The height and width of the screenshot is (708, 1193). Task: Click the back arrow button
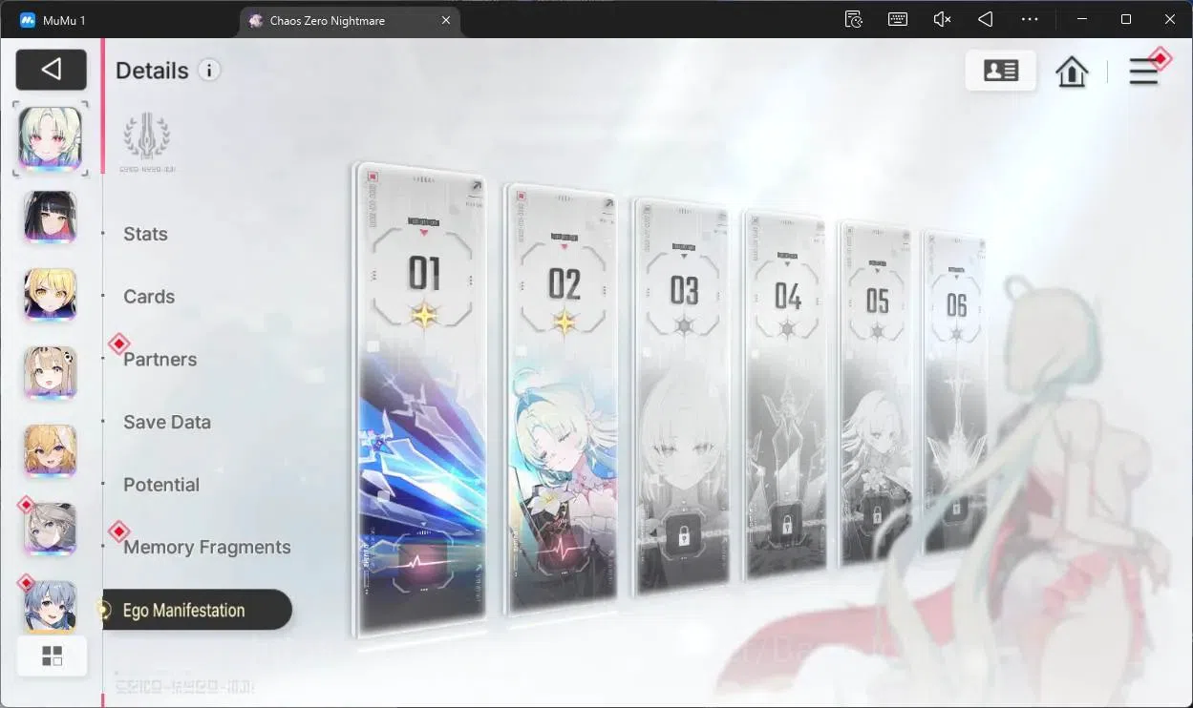(52, 70)
